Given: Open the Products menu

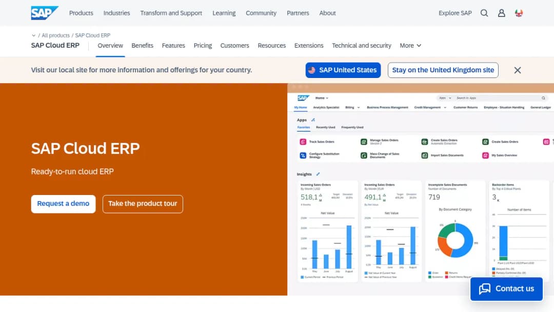Looking at the screenshot, I should pyautogui.click(x=81, y=13).
